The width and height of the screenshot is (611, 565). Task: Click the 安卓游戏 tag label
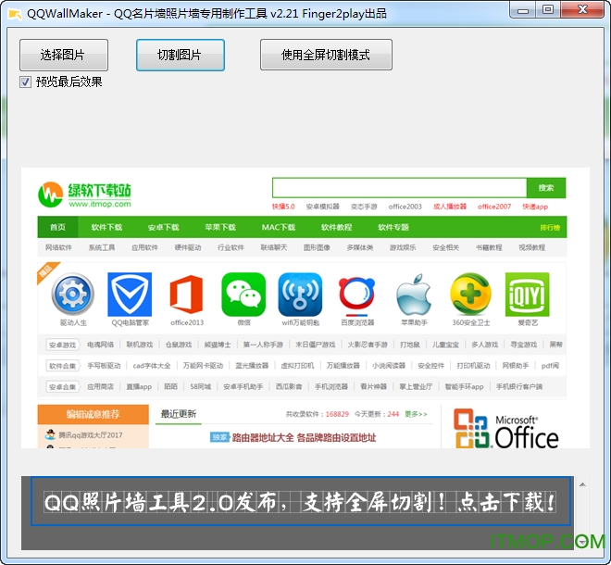click(x=62, y=345)
